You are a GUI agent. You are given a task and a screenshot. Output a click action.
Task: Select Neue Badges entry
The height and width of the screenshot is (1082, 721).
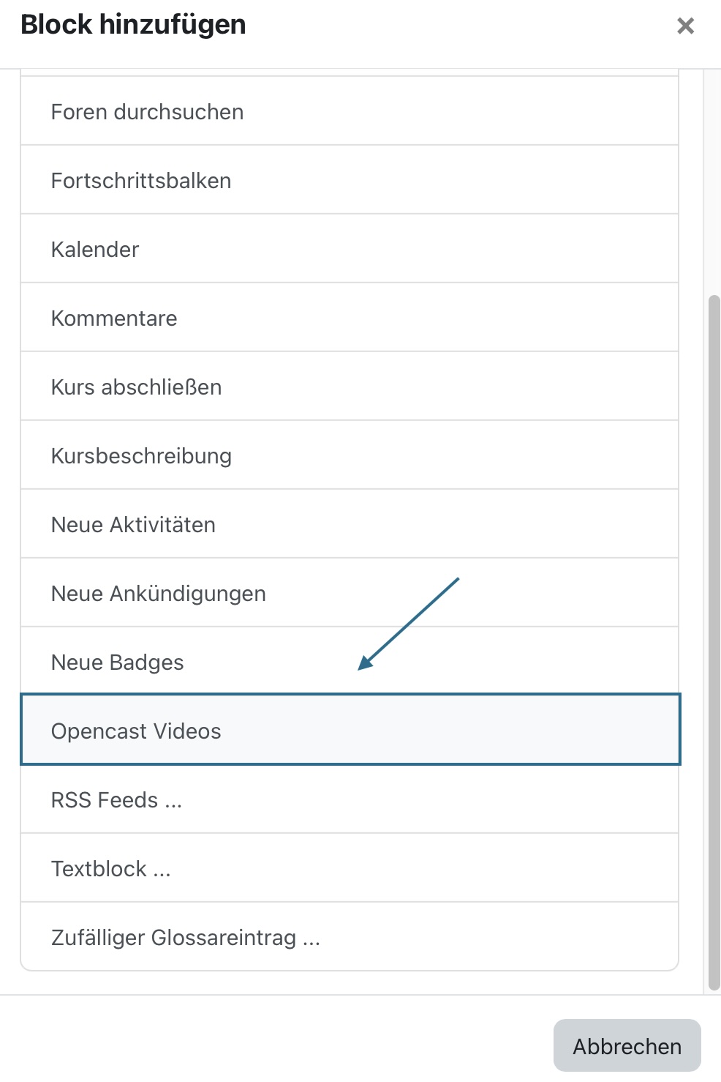(x=350, y=662)
